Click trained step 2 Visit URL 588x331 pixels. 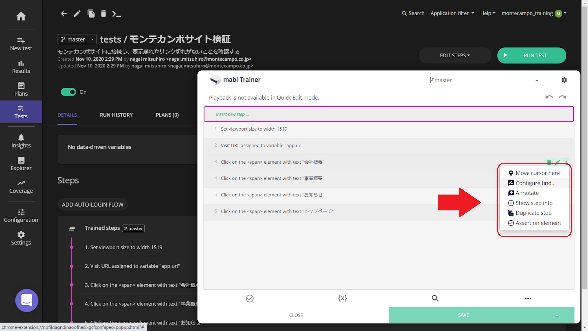point(132,266)
